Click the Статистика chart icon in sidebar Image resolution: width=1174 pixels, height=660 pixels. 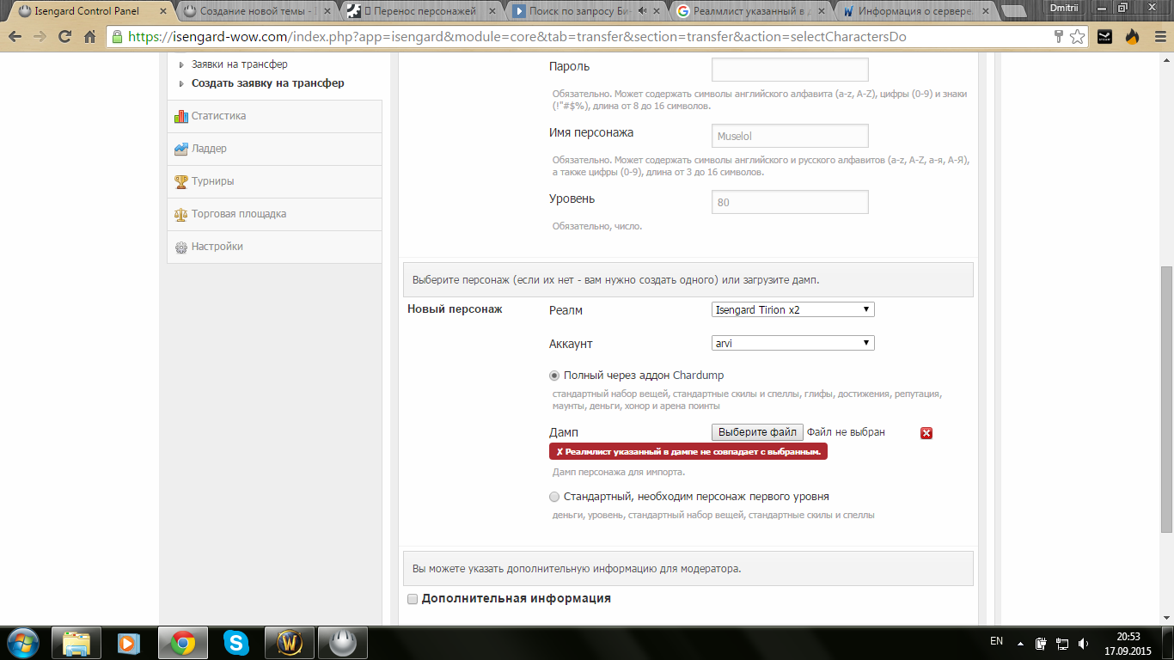[181, 116]
